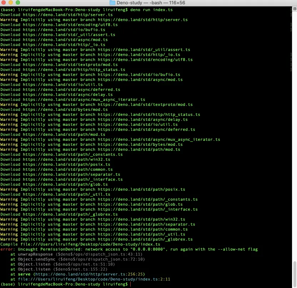Click the 'Compile file:///Users/liruifeng/Desktop/code/Deno-study/index.ts' line
The width and height of the screenshot is (297, 288).
pyautogui.click(x=80, y=244)
